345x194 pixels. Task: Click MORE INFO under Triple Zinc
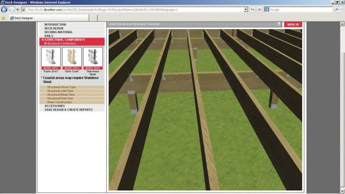(51, 68)
